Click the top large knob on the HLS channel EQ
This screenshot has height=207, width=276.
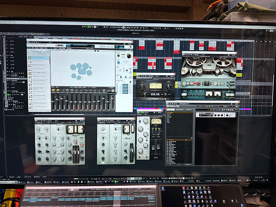[x=146, y=121]
